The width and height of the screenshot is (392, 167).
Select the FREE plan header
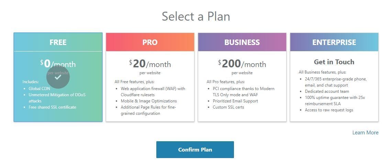[x=58, y=42]
